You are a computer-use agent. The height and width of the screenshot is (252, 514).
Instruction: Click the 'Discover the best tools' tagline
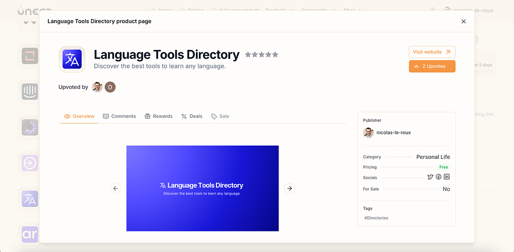tap(160, 66)
